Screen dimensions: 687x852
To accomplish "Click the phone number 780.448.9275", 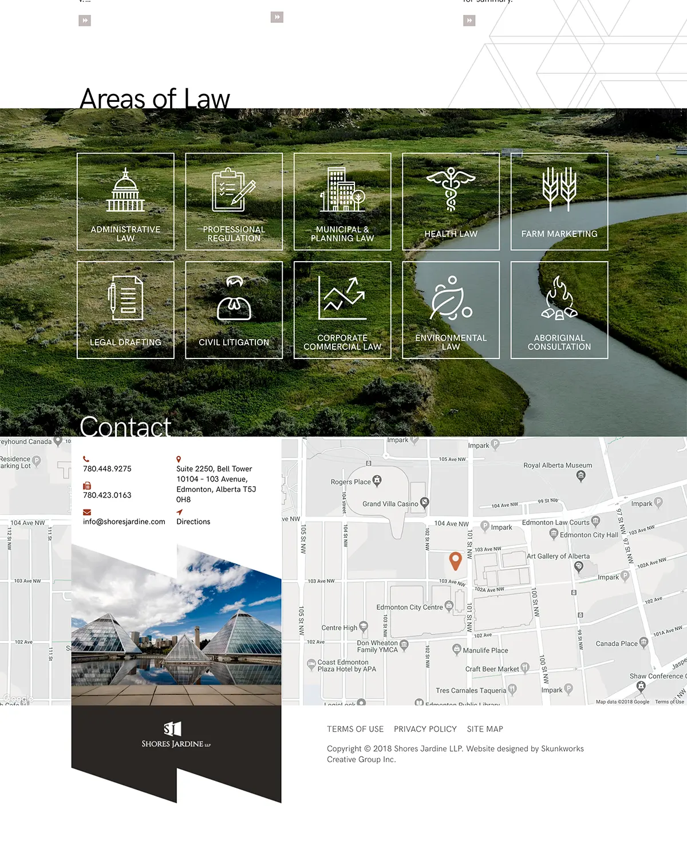I will 107,468.
